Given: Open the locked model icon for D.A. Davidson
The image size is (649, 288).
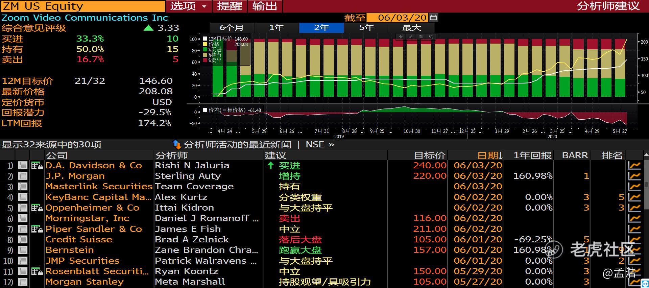Looking at the screenshot, I should 37,165.
